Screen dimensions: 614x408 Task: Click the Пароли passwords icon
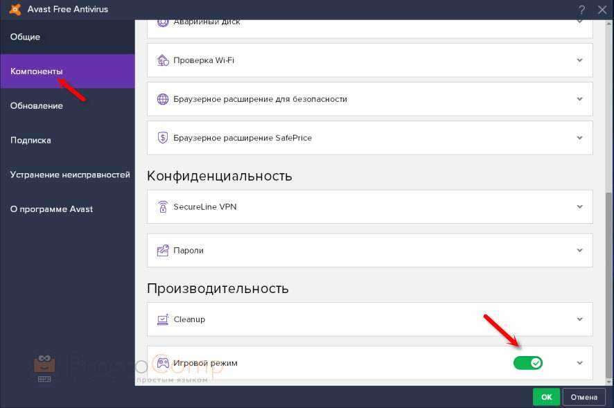point(163,250)
